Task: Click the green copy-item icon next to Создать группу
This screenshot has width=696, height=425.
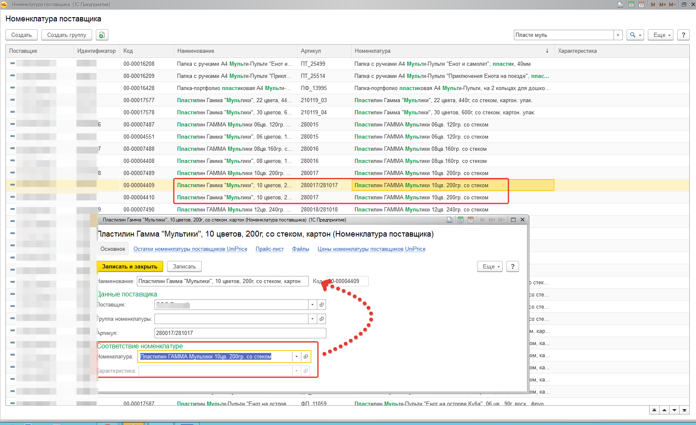Action: tap(102, 35)
